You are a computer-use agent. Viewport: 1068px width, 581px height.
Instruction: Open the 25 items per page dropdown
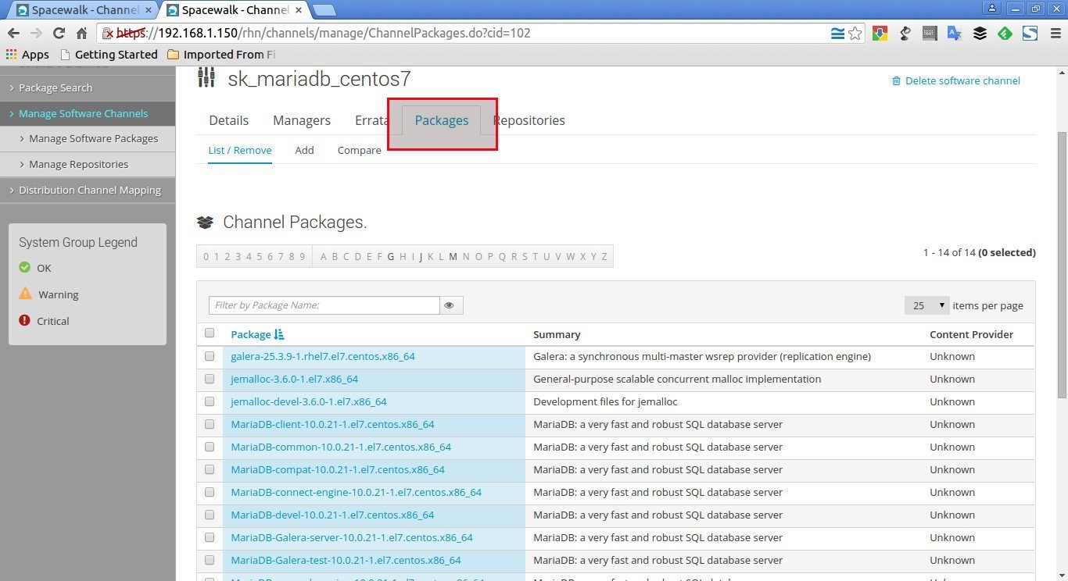(x=926, y=305)
